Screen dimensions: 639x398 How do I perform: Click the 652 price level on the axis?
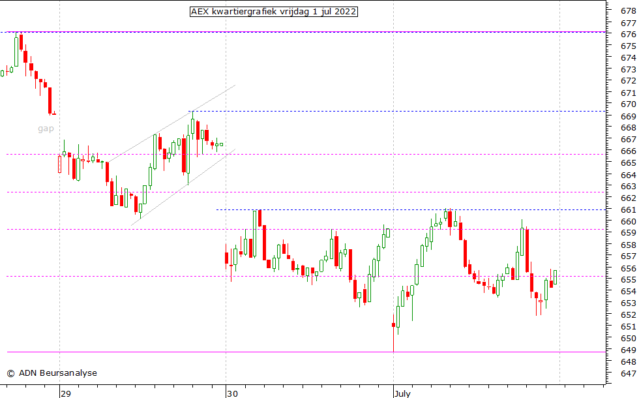pyautogui.click(x=628, y=314)
